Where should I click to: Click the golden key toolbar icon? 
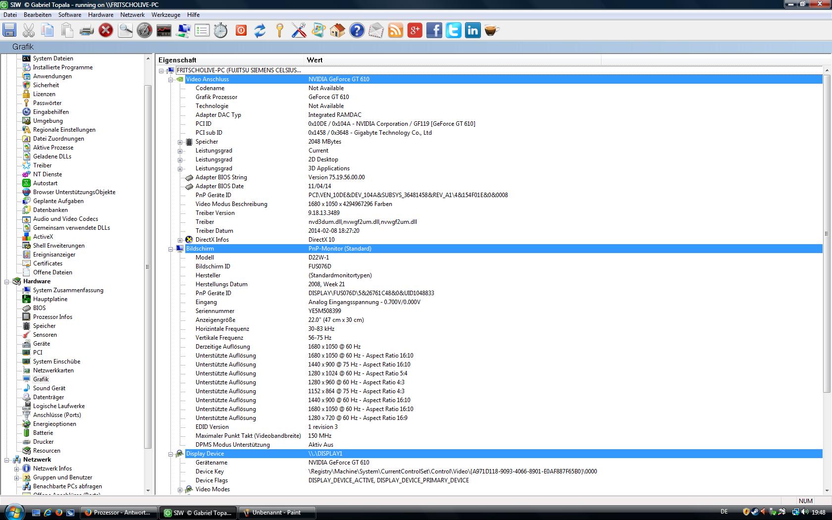(x=280, y=30)
